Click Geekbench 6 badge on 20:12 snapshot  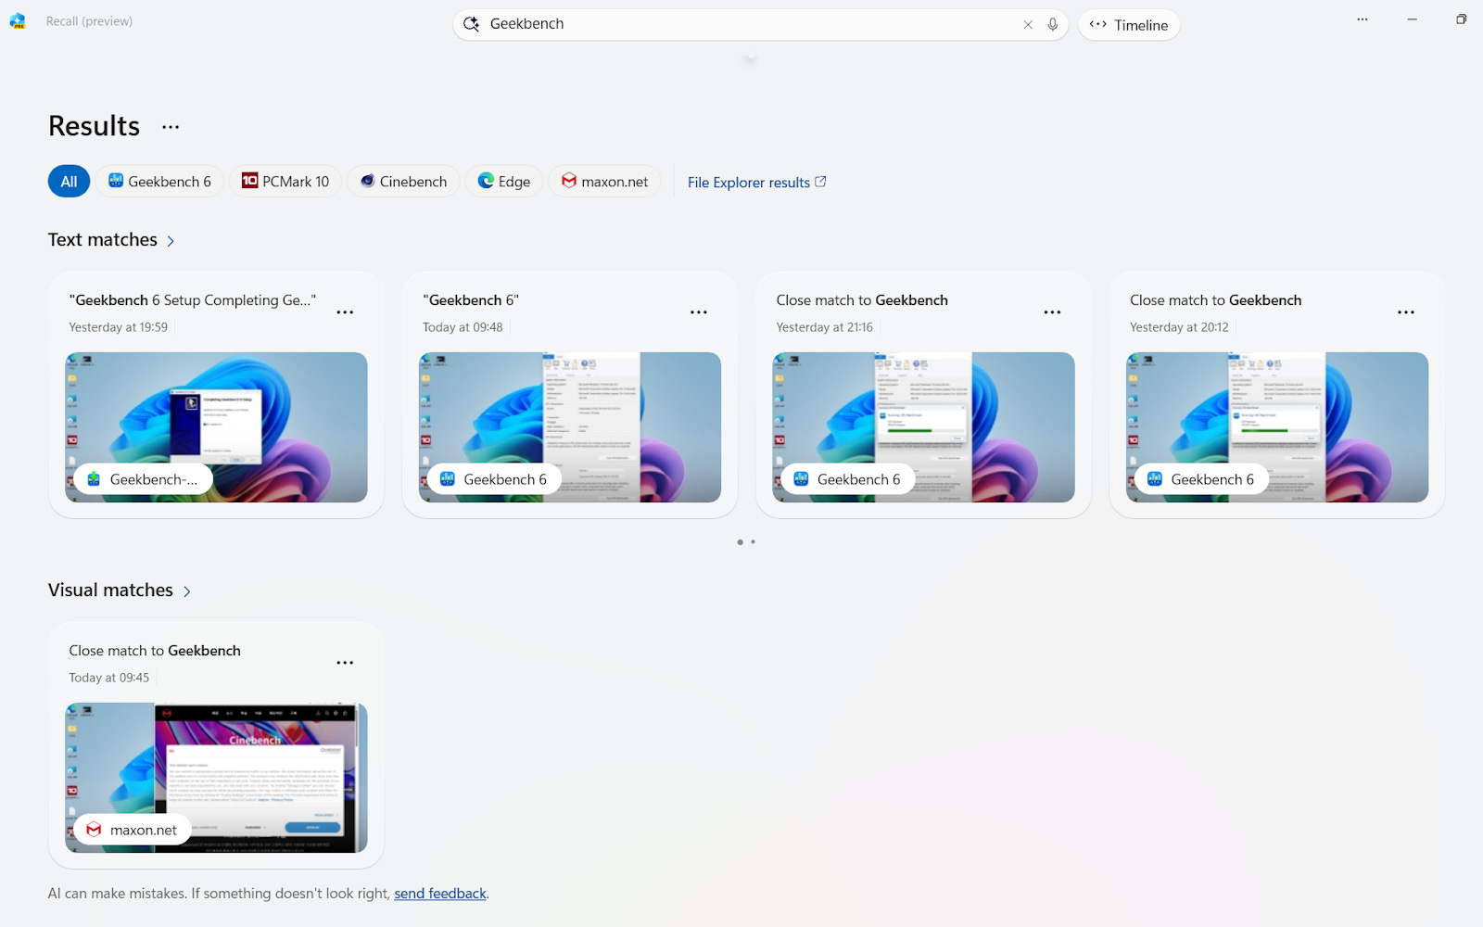1201,479
